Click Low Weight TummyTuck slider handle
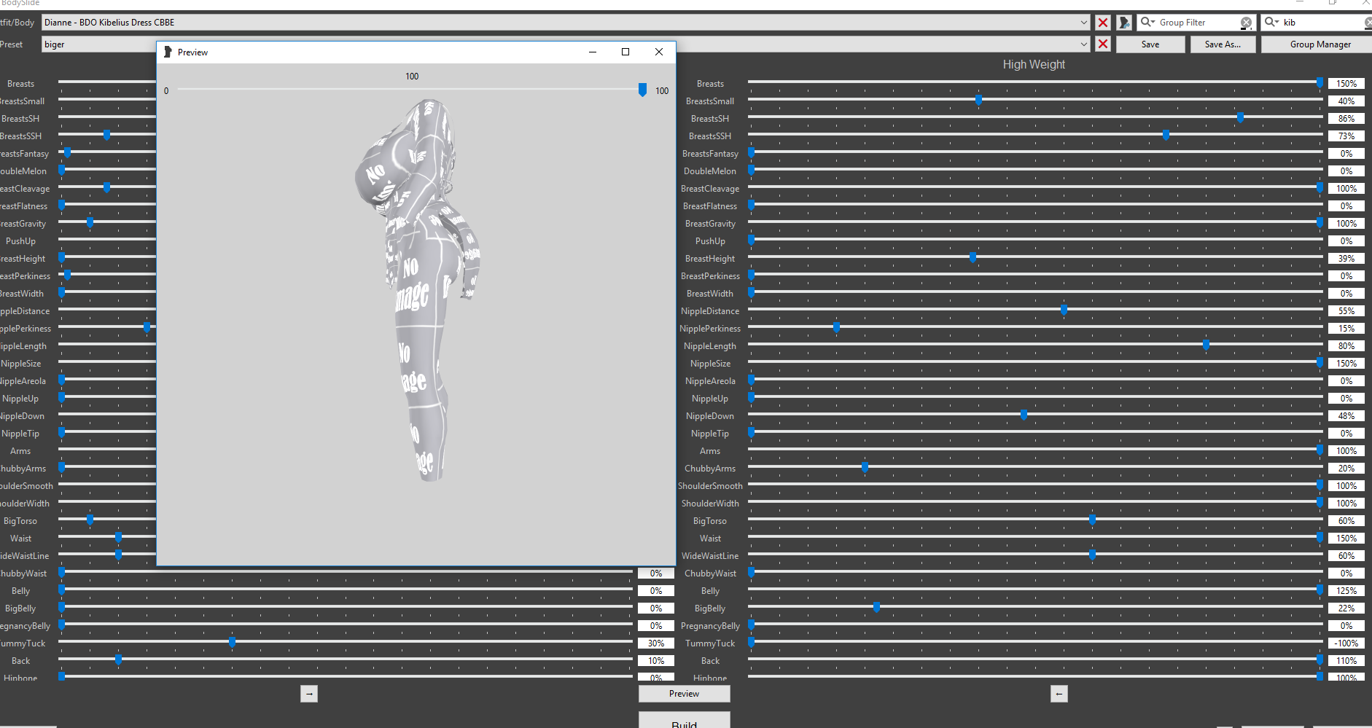Image resolution: width=1372 pixels, height=728 pixels. pyautogui.click(x=232, y=642)
